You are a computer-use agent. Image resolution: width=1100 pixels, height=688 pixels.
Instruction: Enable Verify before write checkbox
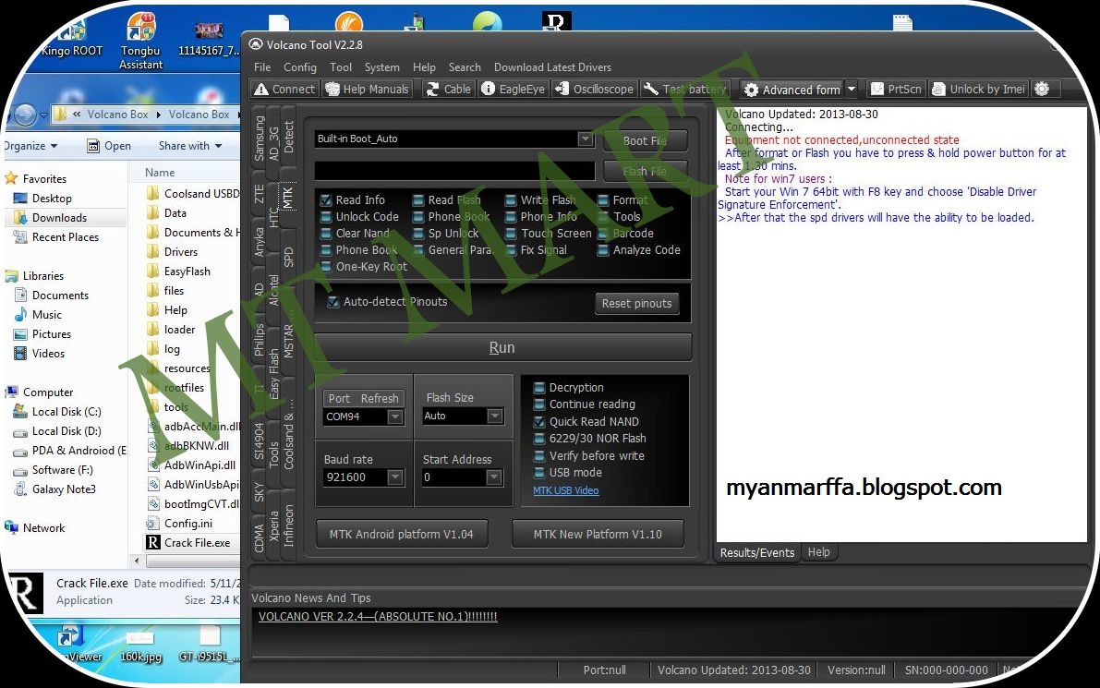[538, 456]
